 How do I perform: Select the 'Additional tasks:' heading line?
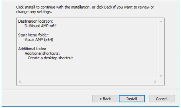(x=32, y=49)
